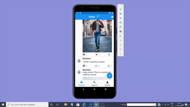Share the photo tweet
This screenshot has height=107, width=190.
click(x=109, y=54)
